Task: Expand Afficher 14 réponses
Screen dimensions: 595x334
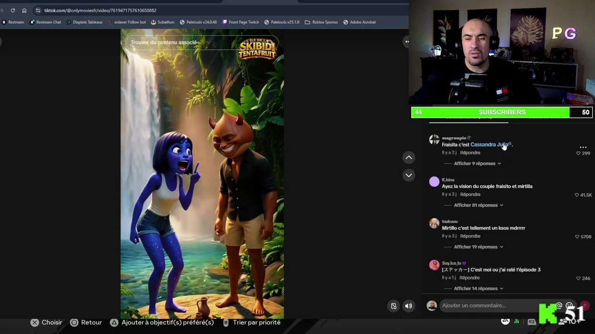Action: (x=479, y=289)
